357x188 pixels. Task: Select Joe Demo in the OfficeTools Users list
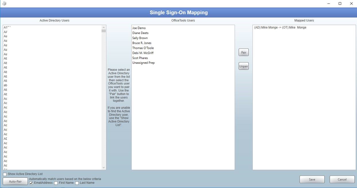pos(139,28)
